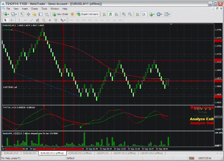Expand the arrows tool dropdown

coord(65,20)
